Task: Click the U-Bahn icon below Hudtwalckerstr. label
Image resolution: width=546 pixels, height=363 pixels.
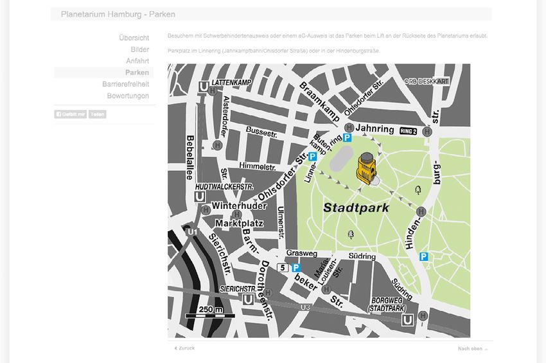Action: click(200, 197)
